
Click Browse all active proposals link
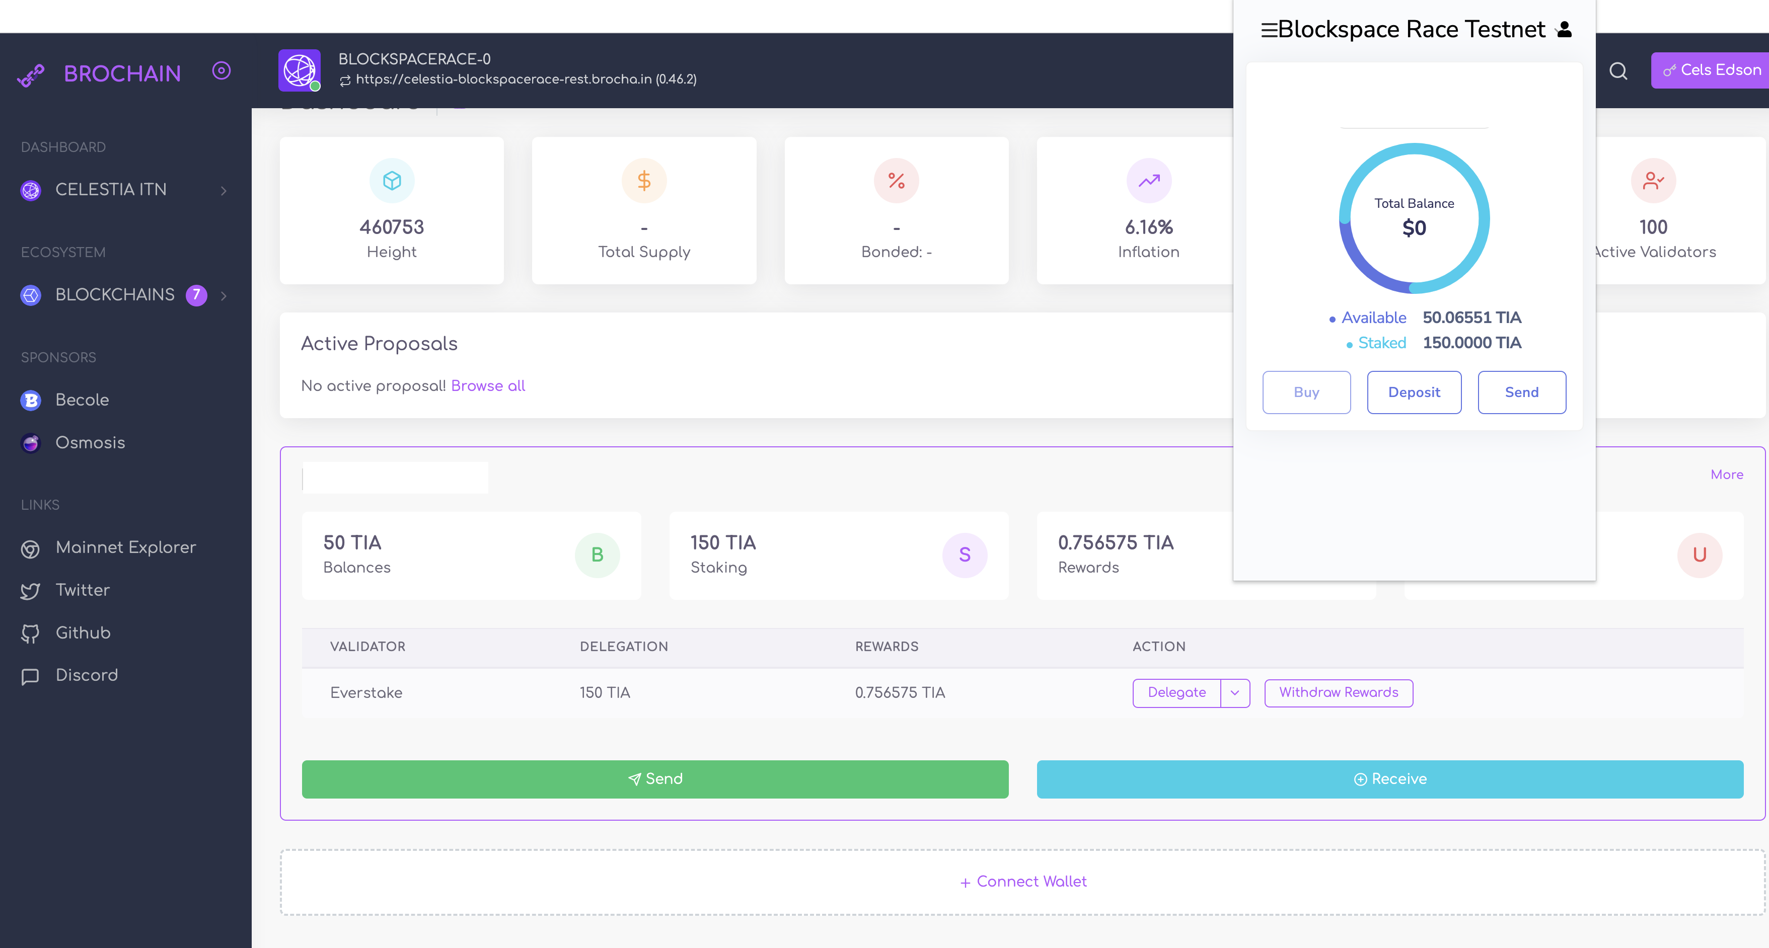coord(488,384)
